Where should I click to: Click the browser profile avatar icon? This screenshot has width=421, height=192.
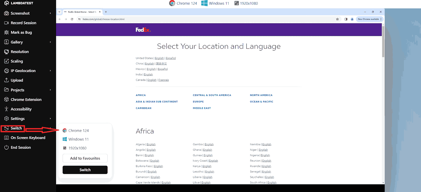coord(352,19)
